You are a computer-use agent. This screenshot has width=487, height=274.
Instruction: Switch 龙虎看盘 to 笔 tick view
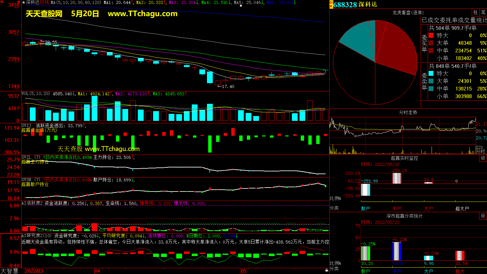click(483, 12)
